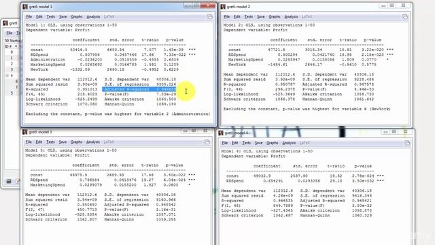Open Graphs menu in model 4 window

point(272,143)
